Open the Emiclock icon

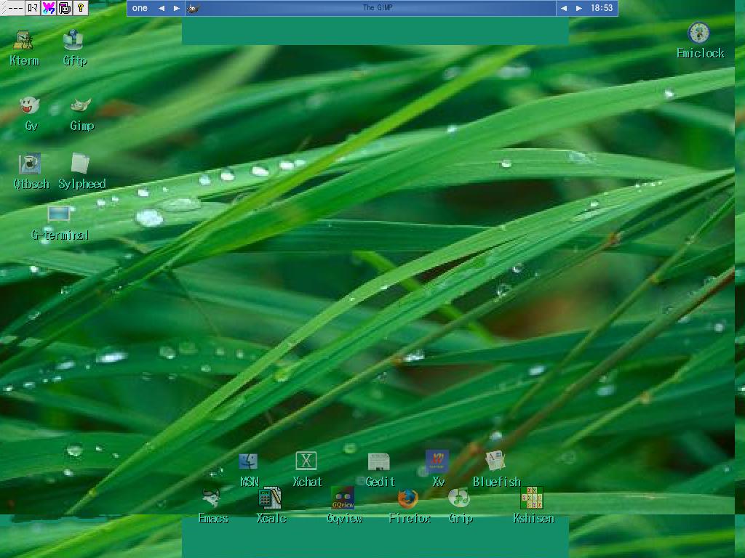pyautogui.click(x=699, y=33)
